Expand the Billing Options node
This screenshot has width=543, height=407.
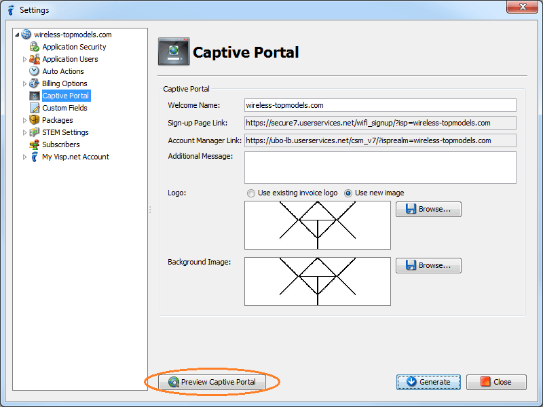[24, 83]
